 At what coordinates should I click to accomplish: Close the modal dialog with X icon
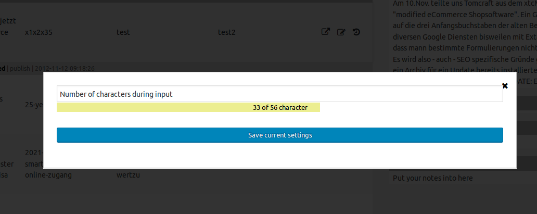[x=505, y=86]
